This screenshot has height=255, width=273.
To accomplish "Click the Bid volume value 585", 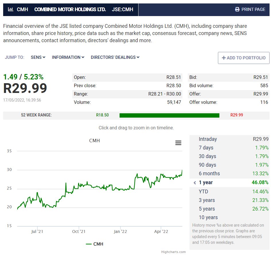I will pos(264,85).
